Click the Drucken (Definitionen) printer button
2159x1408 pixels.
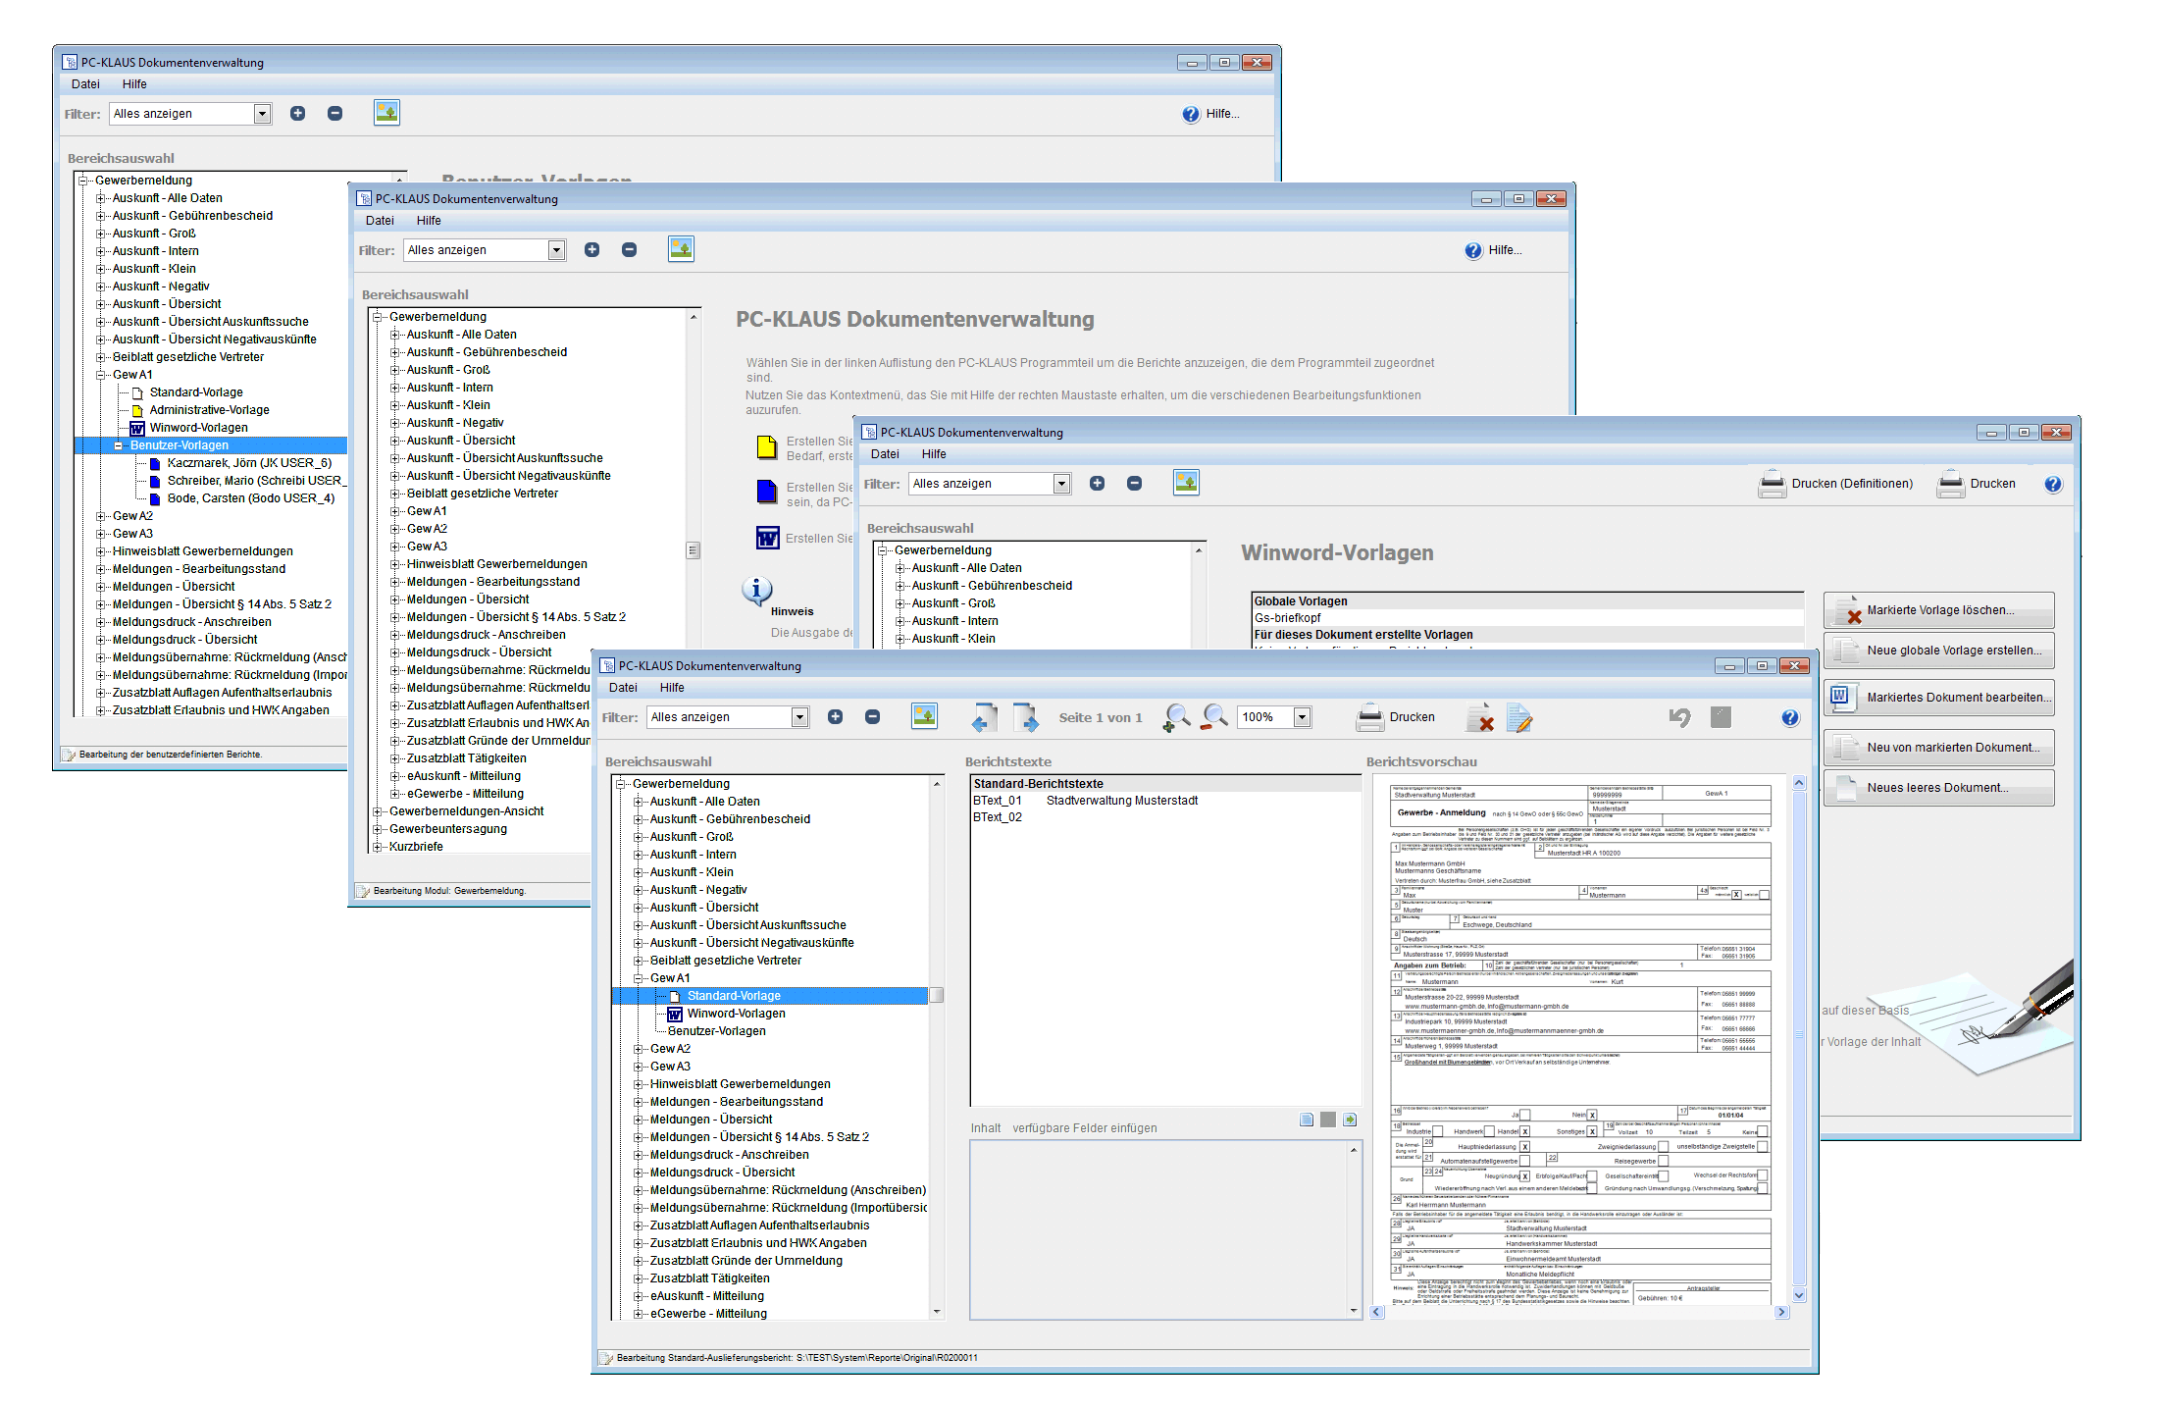(1835, 484)
